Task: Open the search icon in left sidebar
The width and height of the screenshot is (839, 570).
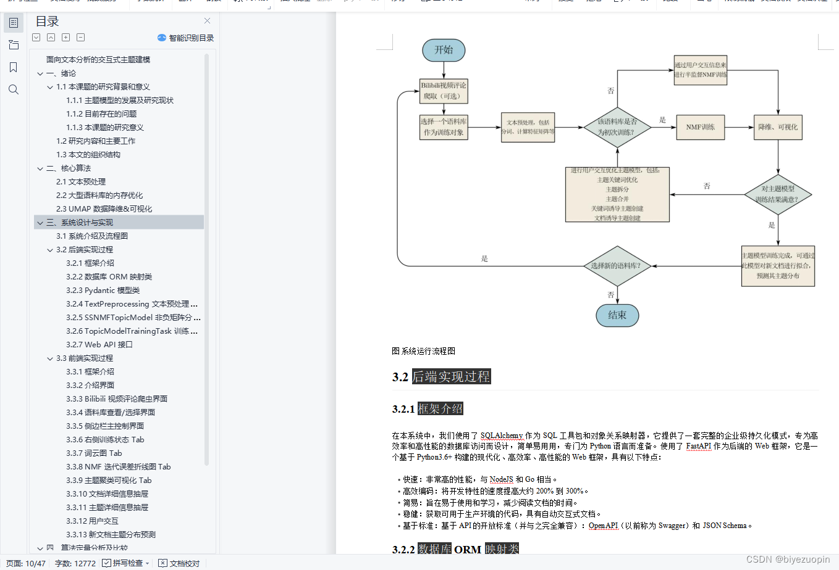Action: click(13, 89)
